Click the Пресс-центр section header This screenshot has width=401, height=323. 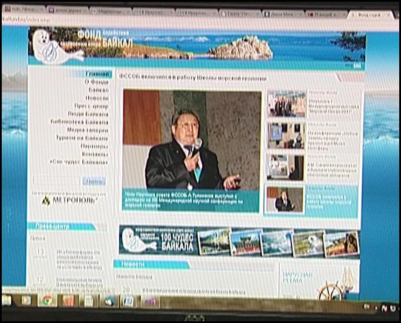coord(61,227)
